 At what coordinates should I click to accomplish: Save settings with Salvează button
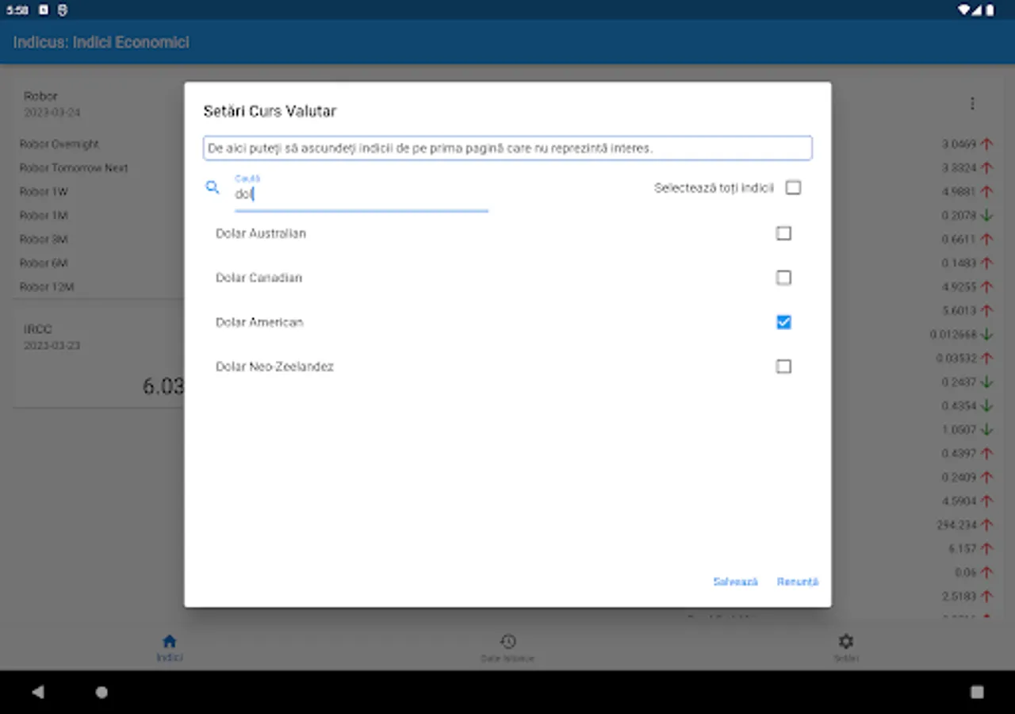[735, 582]
